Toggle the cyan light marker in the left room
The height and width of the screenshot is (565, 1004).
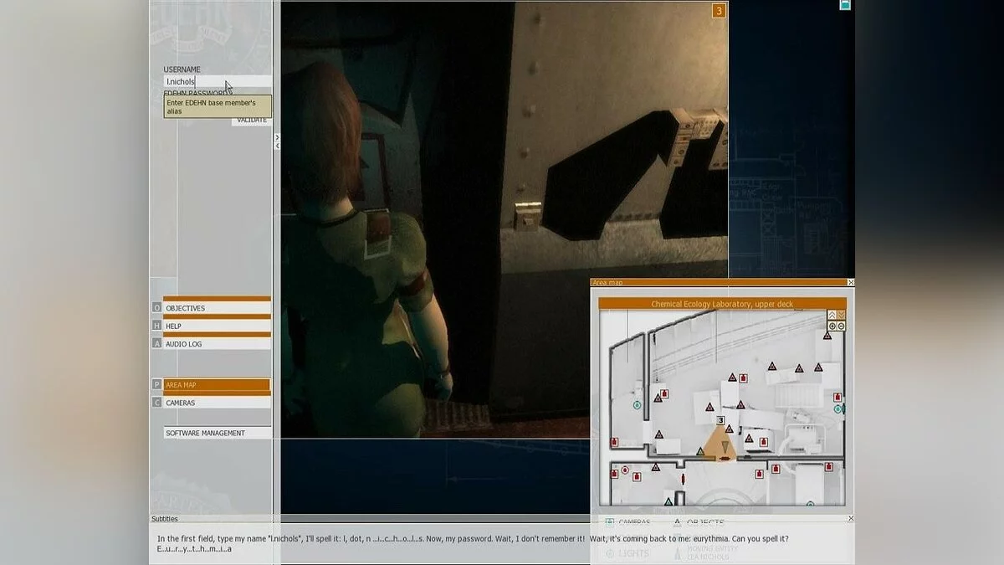tap(637, 404)
